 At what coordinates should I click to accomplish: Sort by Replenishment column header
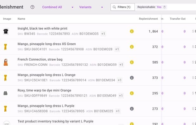click(148, 19)
